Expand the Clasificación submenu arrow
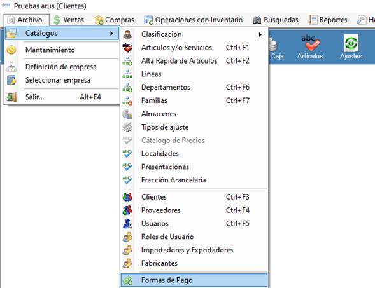The width and height of the screenshot is (375, 288). (260, 34)
